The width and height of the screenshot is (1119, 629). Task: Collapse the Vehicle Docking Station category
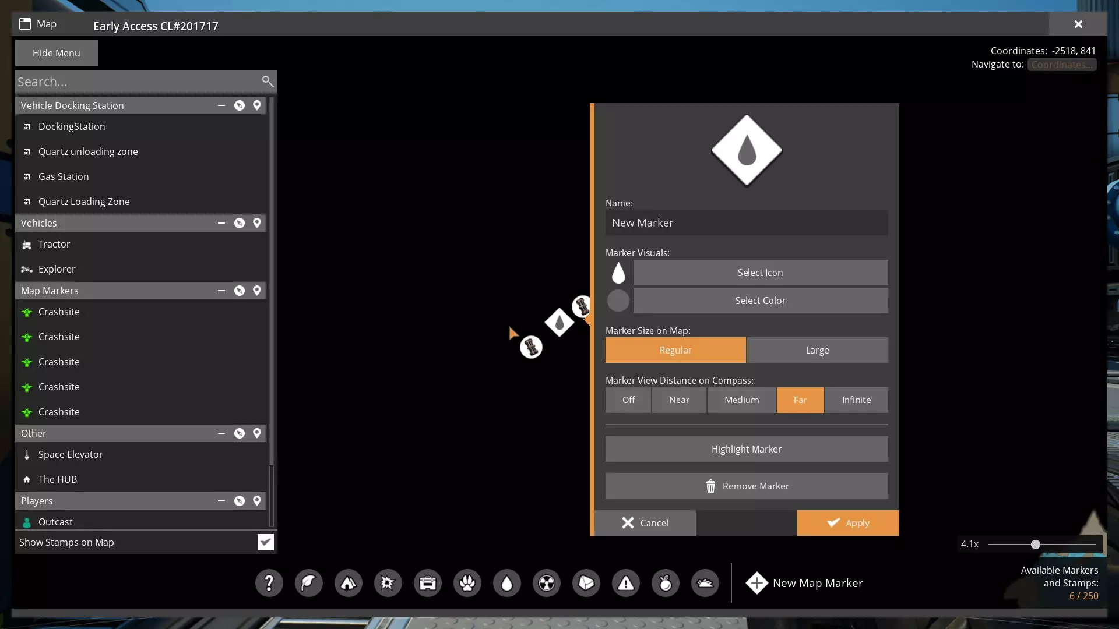click(221, 105)
